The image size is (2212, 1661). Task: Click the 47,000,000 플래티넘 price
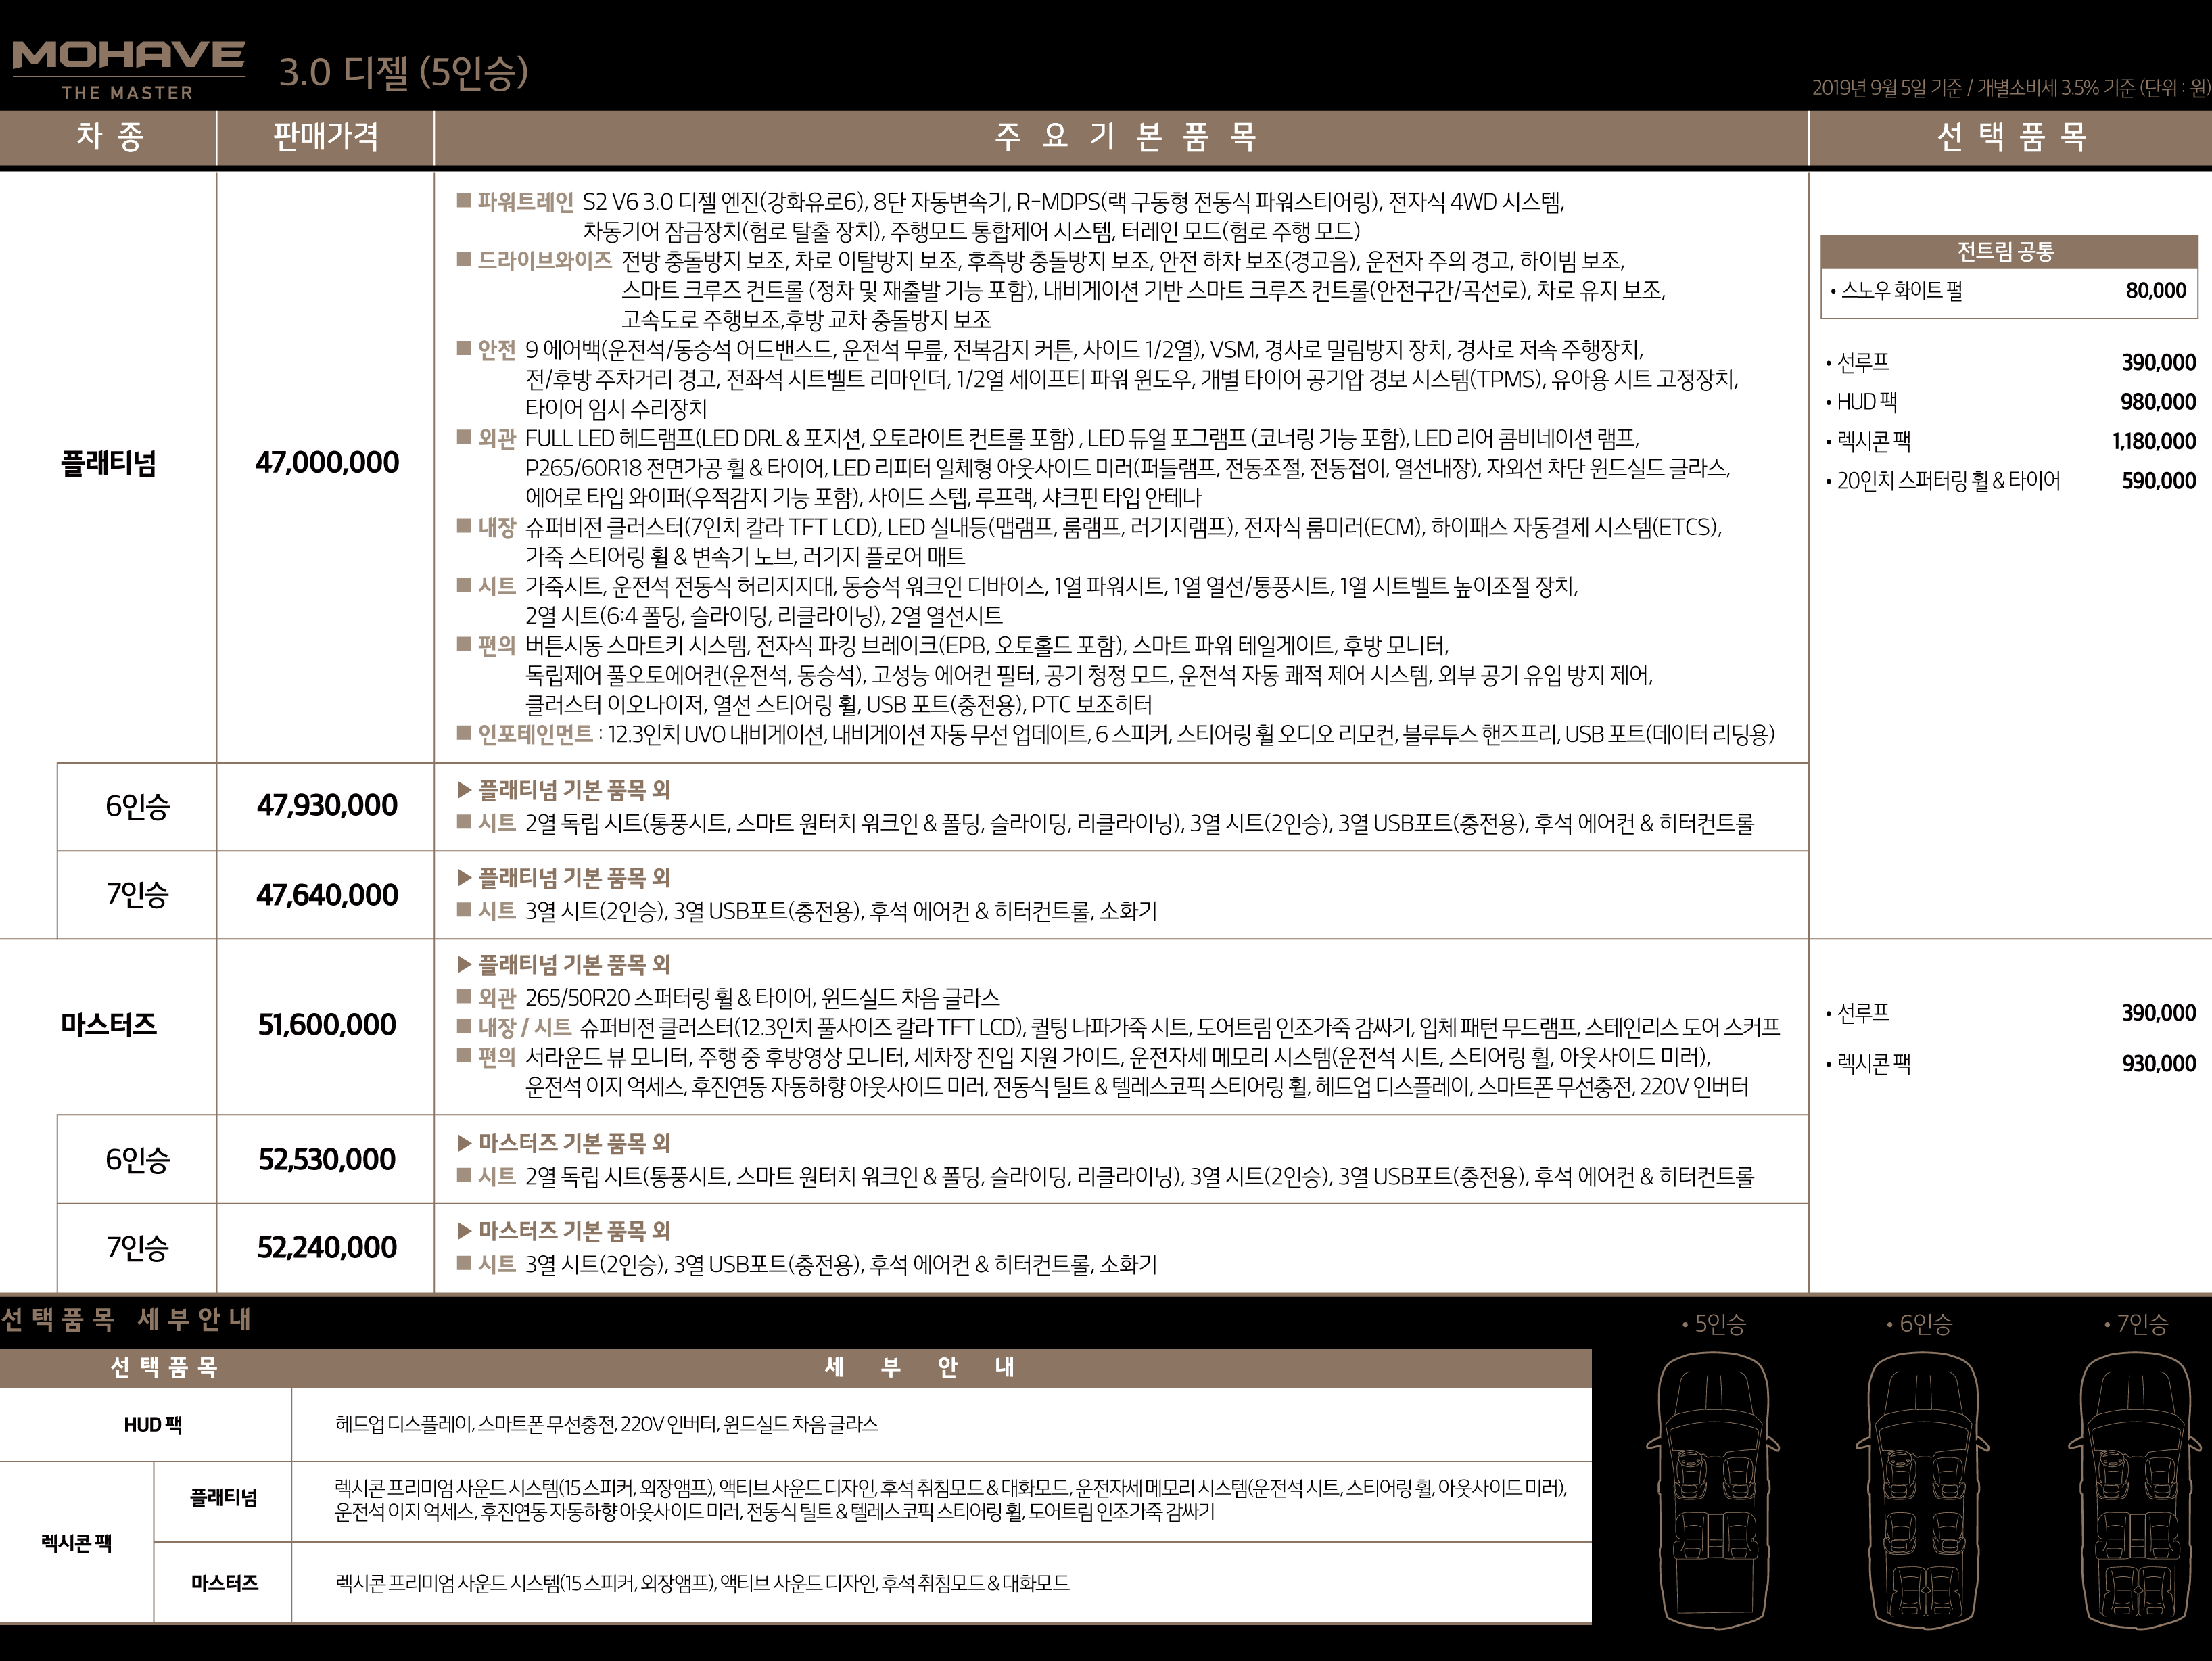tap(327, 463)
